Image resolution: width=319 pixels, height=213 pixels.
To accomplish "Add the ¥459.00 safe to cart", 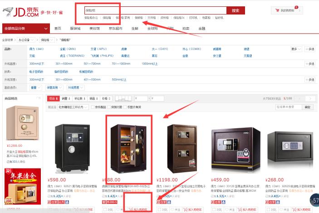I will 247,209.
